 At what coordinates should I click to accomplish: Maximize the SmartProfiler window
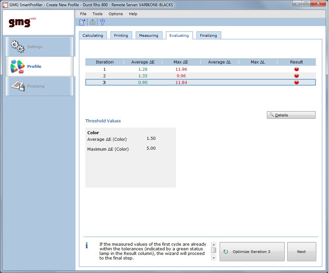pyautogui.click(x=306, y=4)
